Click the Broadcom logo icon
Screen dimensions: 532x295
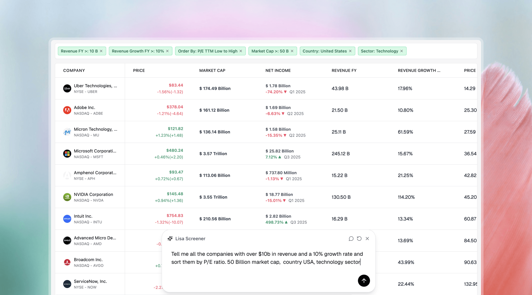tap(67, 262)
